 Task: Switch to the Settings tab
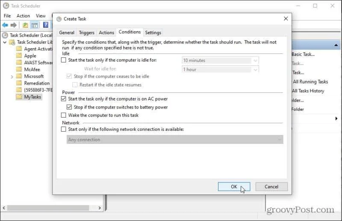point(153,32)
